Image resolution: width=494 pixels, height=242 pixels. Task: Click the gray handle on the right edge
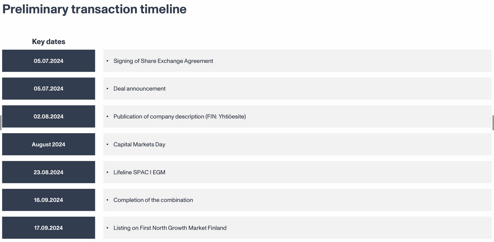click(x=493, y=122)
